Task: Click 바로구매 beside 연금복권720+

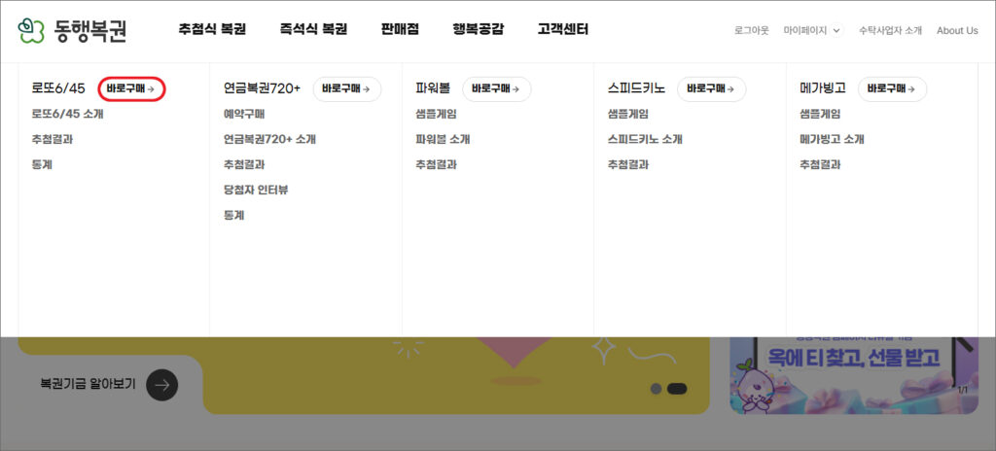Action: (x=346, y=88)
